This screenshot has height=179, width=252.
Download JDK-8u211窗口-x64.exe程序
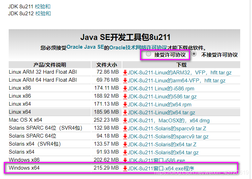click(x=161, y=169)
